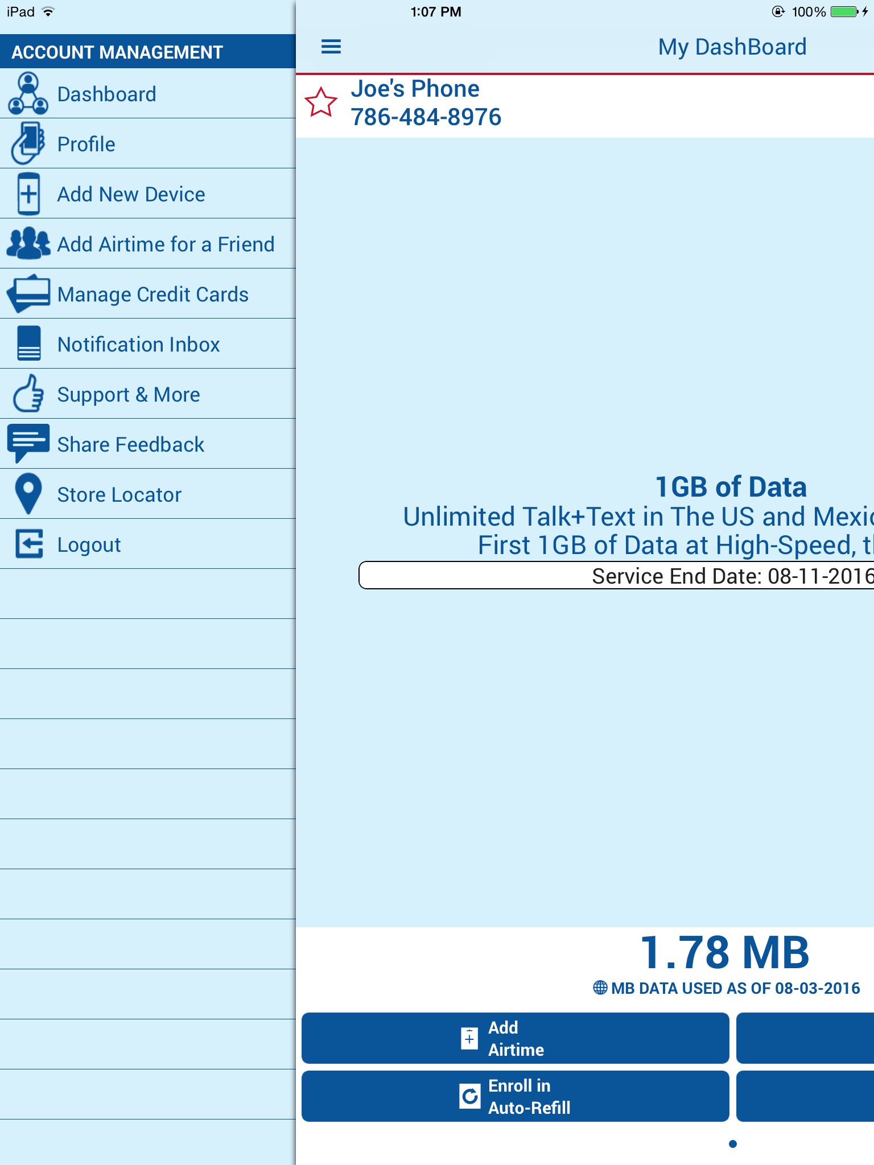The width and height of the screenshot is (874, 1165).
Task: Tap the refresh icon on Enroll in Auto-Refill
Action: point(470,1096)
